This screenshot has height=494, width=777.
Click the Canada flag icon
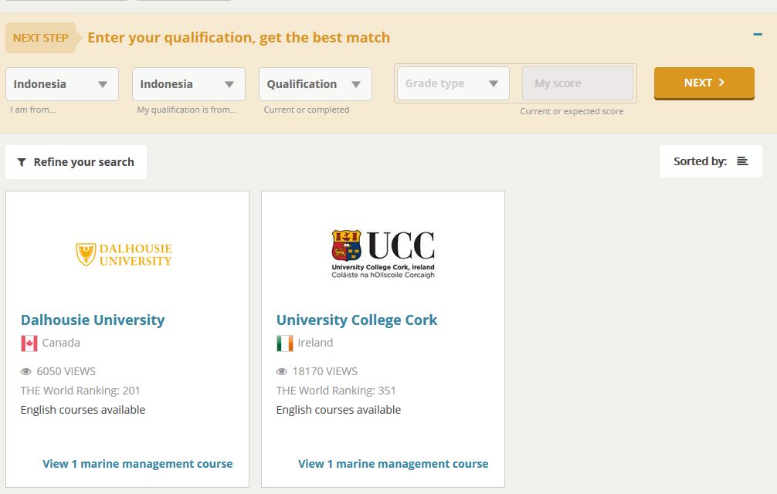pos(29,343)
